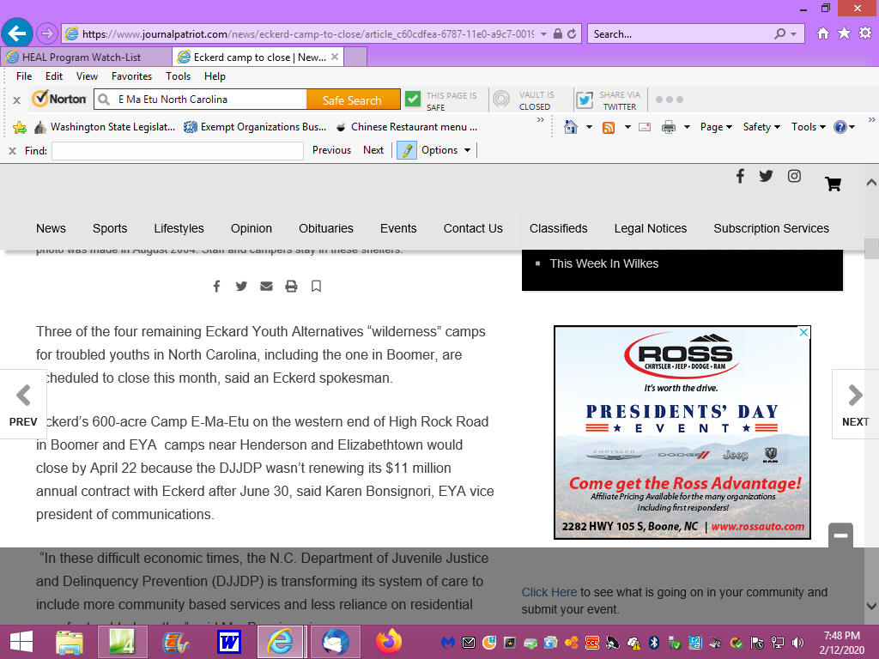Click the magnifier icon in the Search box
The height and width of the screenshot is (659, 879).
pos(779,34)
